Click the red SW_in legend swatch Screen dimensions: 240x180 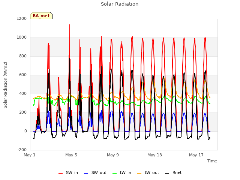point(61,173)
